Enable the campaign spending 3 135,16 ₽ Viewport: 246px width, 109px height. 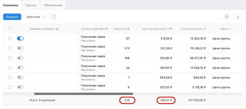[20, 87]
